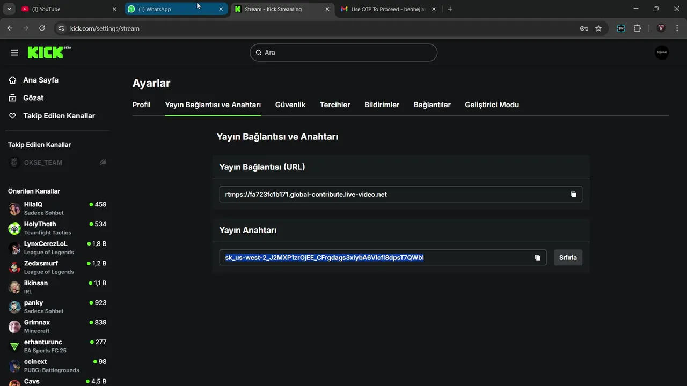Open the Extensions puzzle menu
The height and width of the screenshot is (386, 687).
point(637,28)
